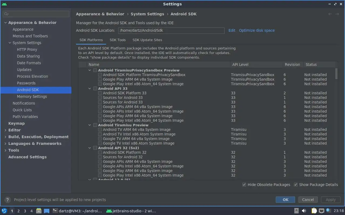
Task: Open help with the question mark icon
Action: [x=8, y=200]
